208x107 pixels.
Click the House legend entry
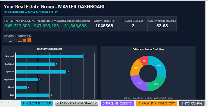[127, 98]
